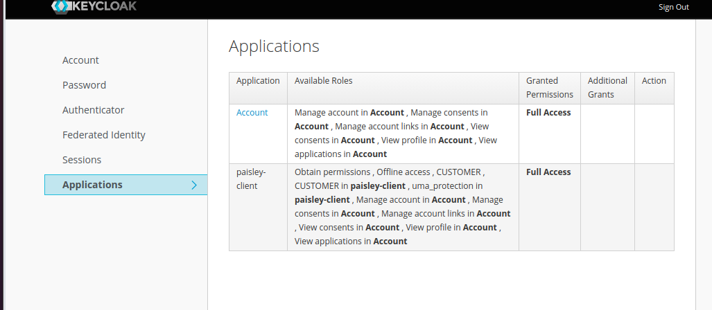This screenshot has width=712, height=310.
Task: Click the Additional Grants column header
Action: pyautogui.click(x=607, y=87)
